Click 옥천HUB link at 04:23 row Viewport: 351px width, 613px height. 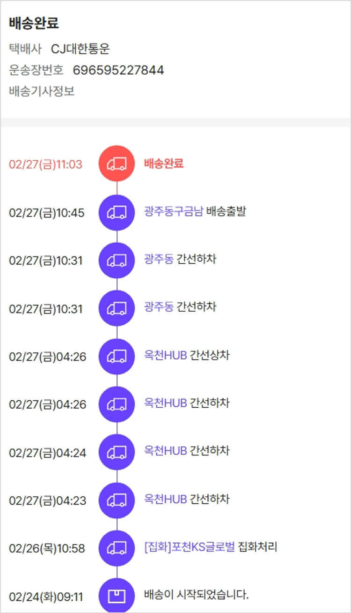coord(166,499)
